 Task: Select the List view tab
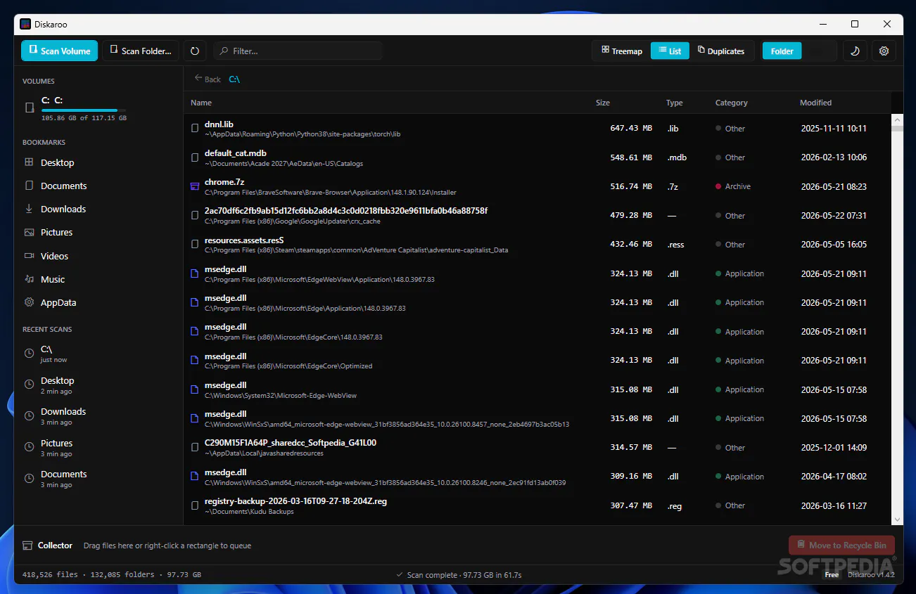[670, 51]
